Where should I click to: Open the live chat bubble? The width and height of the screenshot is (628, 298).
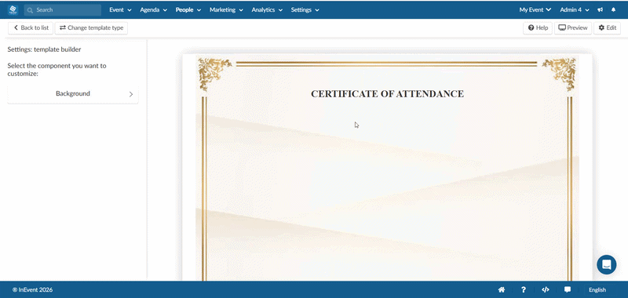click(606, 265)
